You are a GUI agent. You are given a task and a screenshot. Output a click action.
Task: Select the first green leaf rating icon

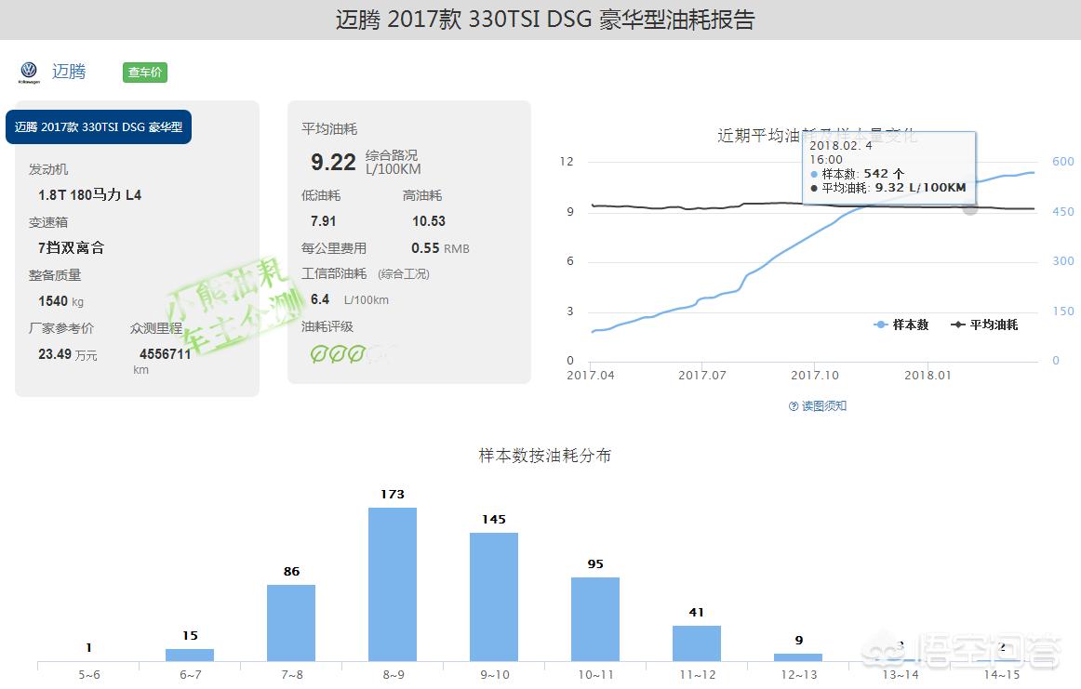[x=320, y=353]
